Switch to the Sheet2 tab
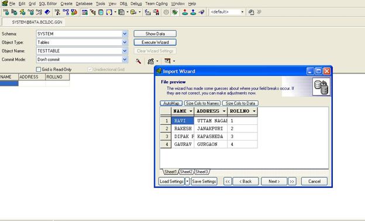The image size is (365, 221). (186, 172)
